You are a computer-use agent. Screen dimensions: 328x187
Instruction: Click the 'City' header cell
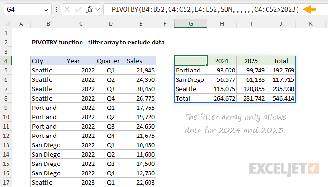(x=48, y=61)
